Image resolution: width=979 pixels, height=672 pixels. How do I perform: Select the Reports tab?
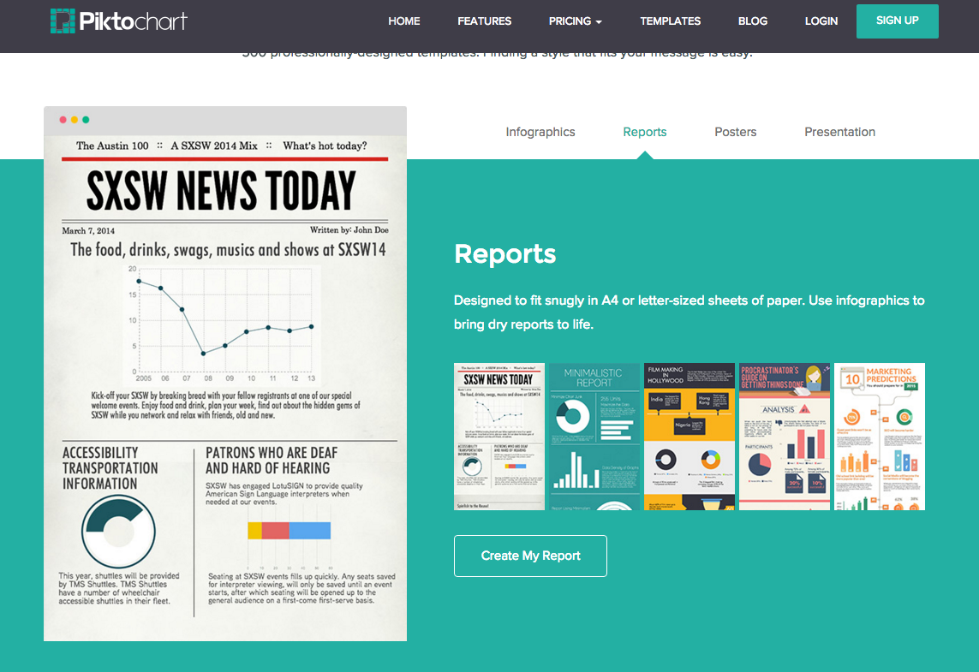pos(645,132)
